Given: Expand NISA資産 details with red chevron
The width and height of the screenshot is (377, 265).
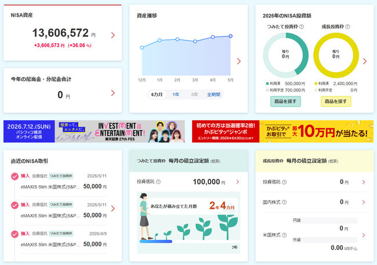Looking at the screenshot, I should [113, 35].
